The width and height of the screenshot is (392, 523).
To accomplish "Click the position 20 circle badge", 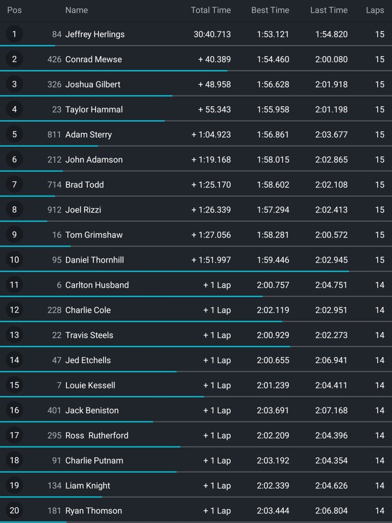I will (x=14, y=510).
